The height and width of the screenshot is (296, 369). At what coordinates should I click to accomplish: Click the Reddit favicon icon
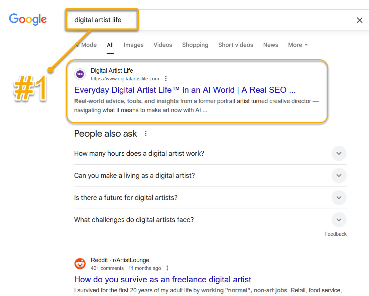click(x=80, y=264)
